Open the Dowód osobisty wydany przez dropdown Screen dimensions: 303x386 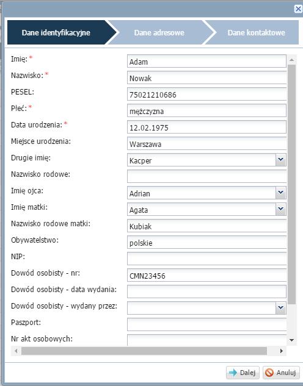280,308
